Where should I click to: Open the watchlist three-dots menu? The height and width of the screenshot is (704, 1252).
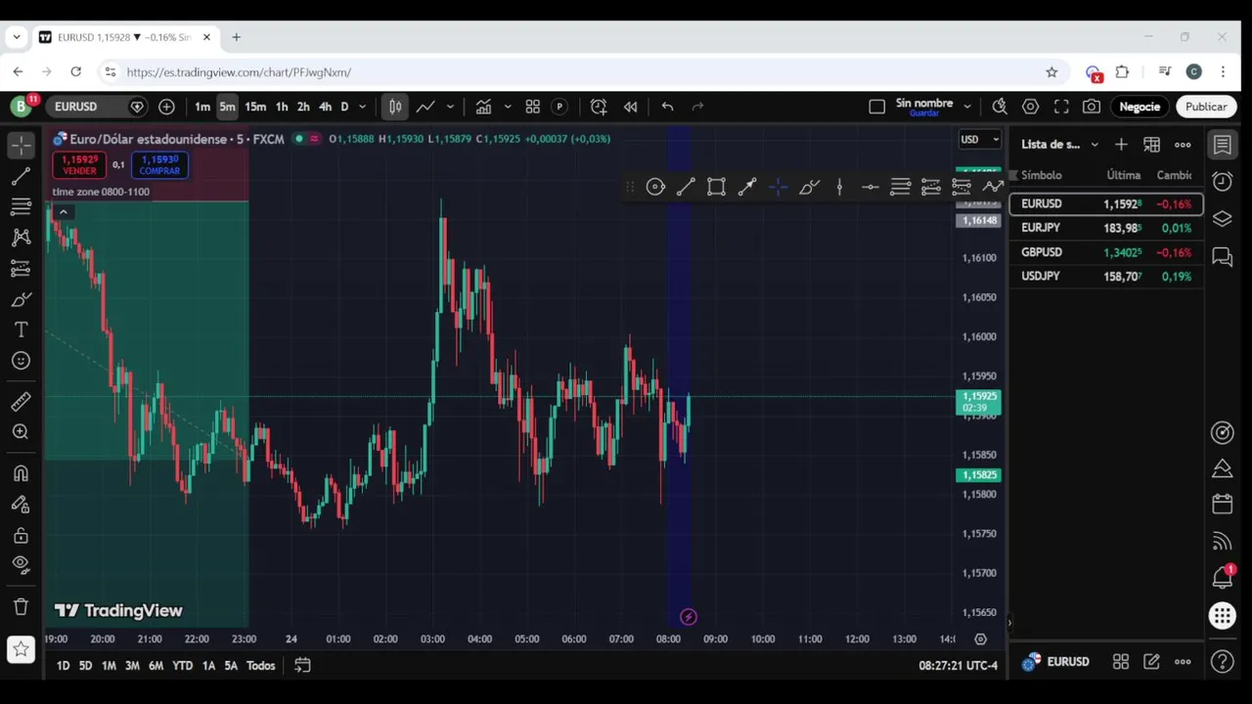tap(1183, 145)
